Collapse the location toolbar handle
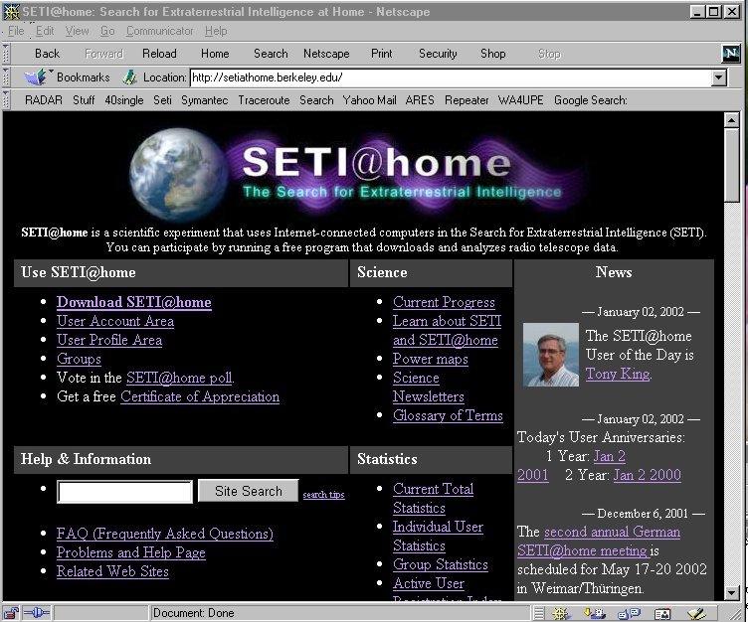 coord(6,77)
